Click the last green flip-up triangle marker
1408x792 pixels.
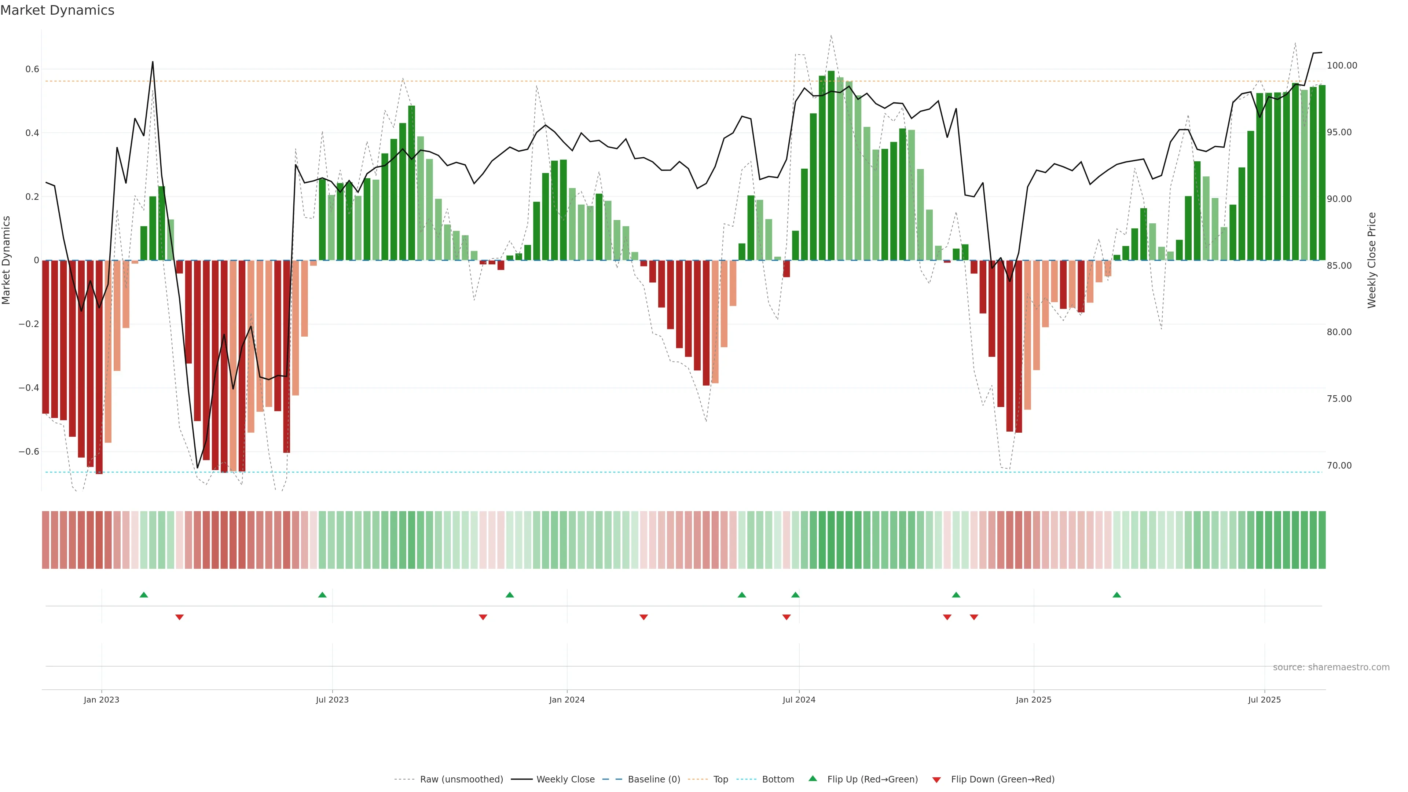tap(1116, 595)
